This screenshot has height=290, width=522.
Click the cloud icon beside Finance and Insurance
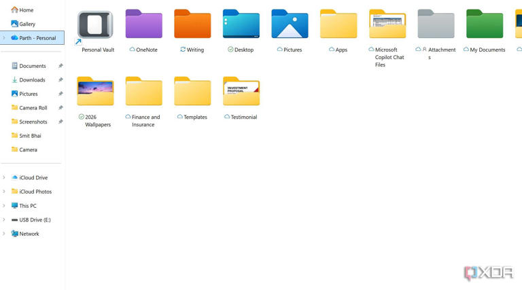[128, 117]
